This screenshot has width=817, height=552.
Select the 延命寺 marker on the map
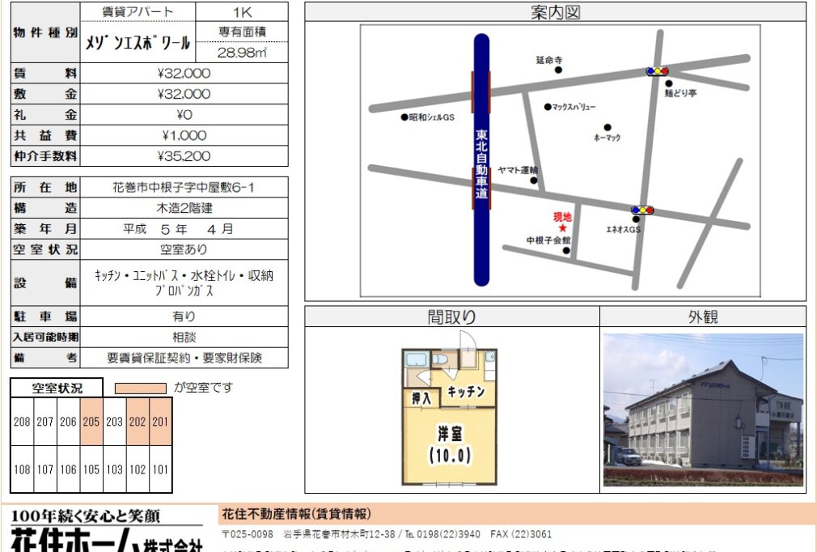click(x=558, y=70)
